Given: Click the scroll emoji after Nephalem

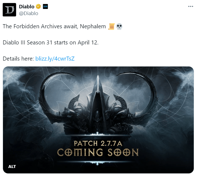Looking at the screenshot, I should click(x=111, y=26).
